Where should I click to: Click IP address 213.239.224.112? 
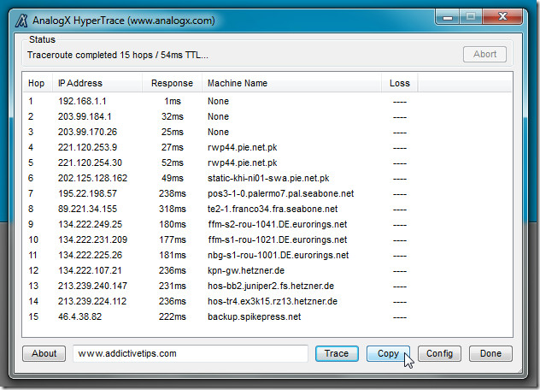coord(92,301)
